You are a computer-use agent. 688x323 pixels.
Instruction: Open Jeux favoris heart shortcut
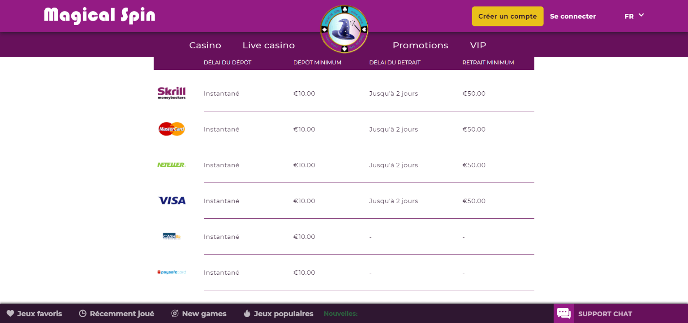tap(34, 314)
